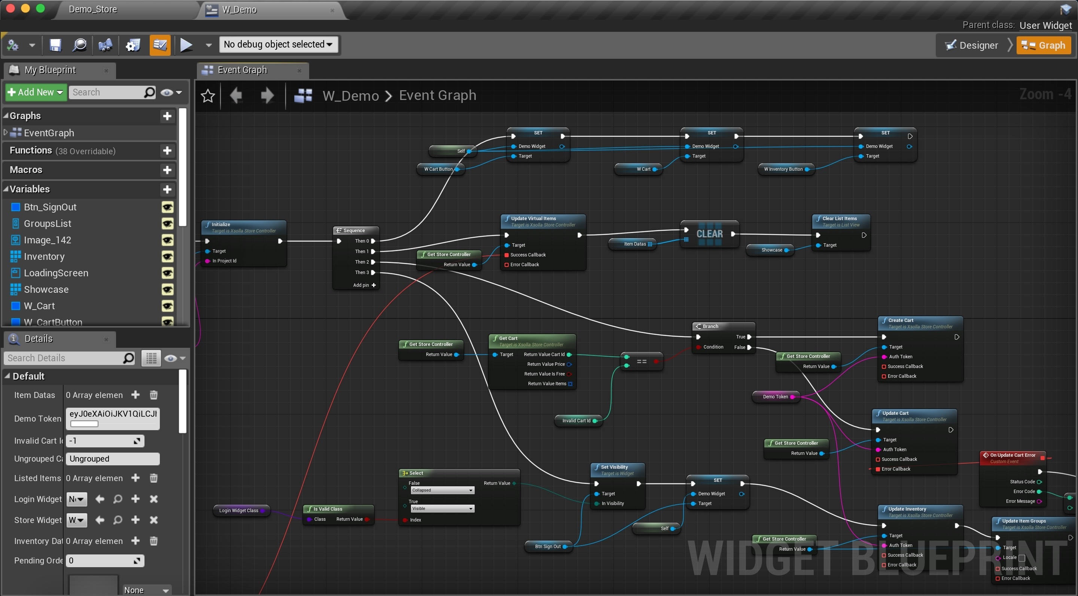Click the Save blueprint icon in toolbar

(x=55, y=45)
